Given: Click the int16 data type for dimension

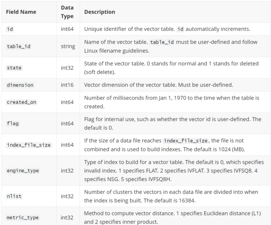Looking at the screenshot, I should [67, 85].
